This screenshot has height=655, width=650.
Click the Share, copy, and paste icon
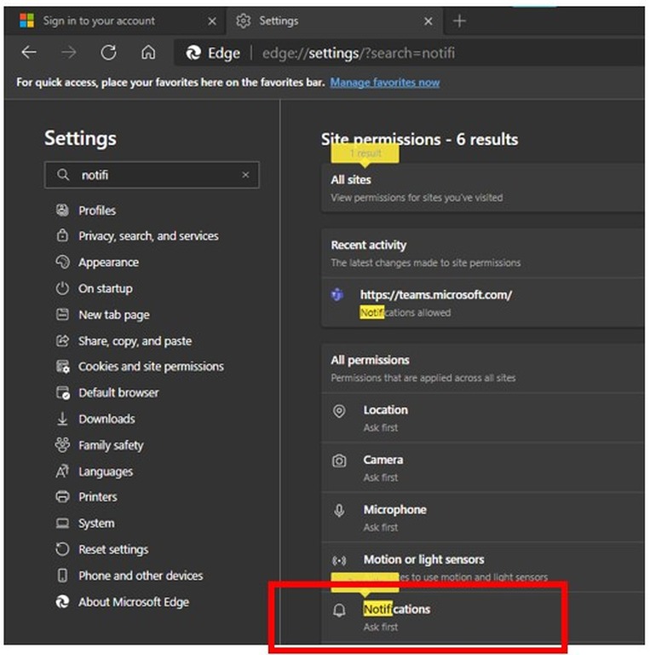(62, 341)
